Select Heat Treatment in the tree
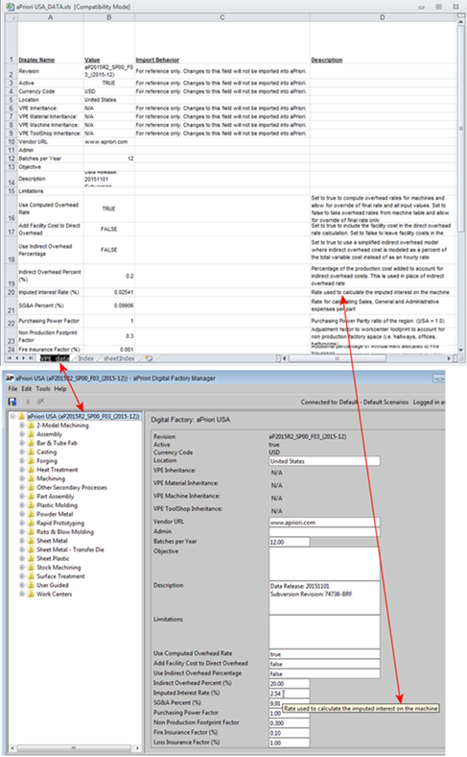The width and height of the screenshot is (467, 757). click(58, 470)
